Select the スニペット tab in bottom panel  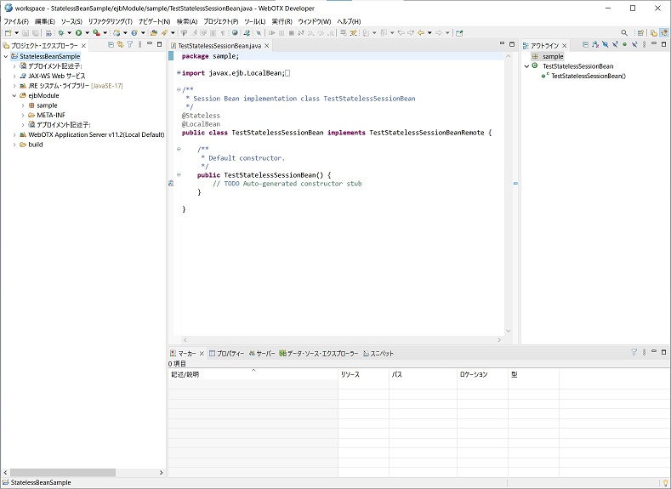pos(381,353)
